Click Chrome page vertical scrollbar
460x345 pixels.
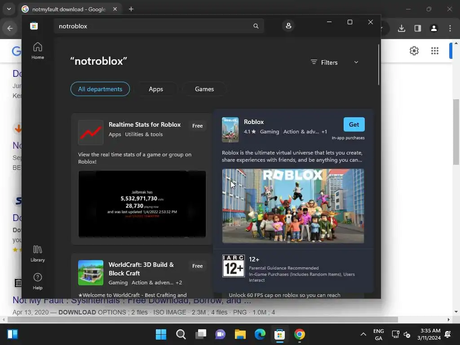coord(456,132)
